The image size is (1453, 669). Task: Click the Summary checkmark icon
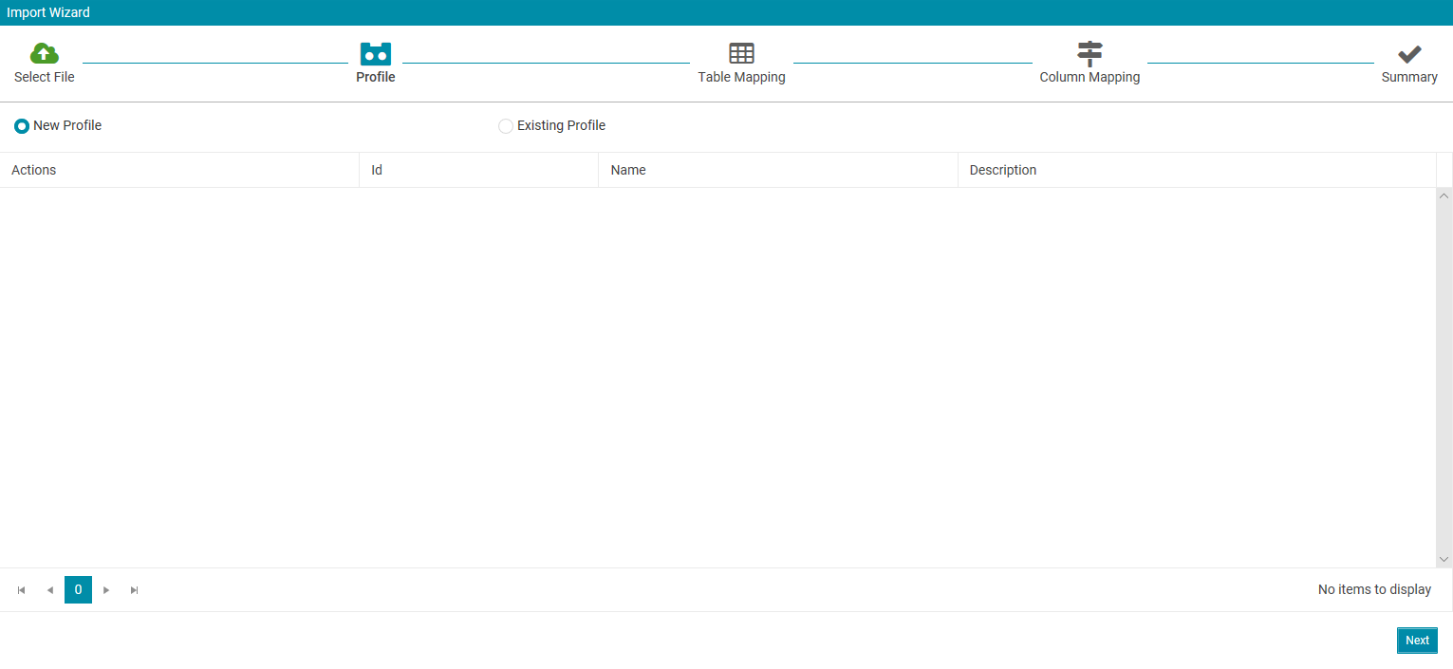pyautogui.click(x=1409, y=54)
